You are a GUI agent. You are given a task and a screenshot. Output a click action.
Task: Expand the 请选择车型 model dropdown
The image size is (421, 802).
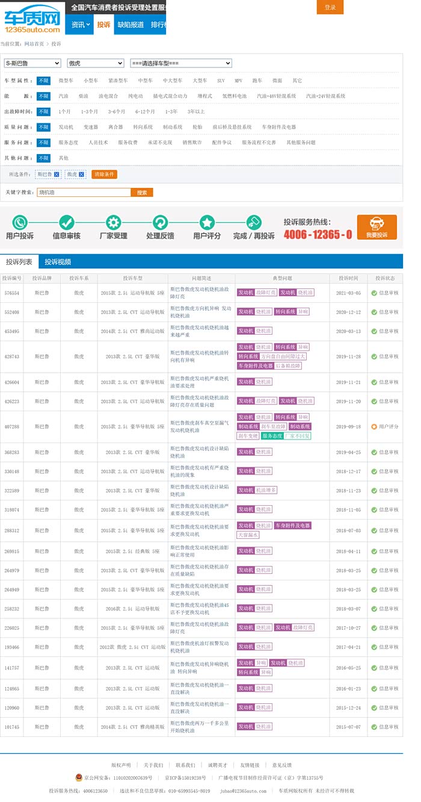tap(181, 63)
